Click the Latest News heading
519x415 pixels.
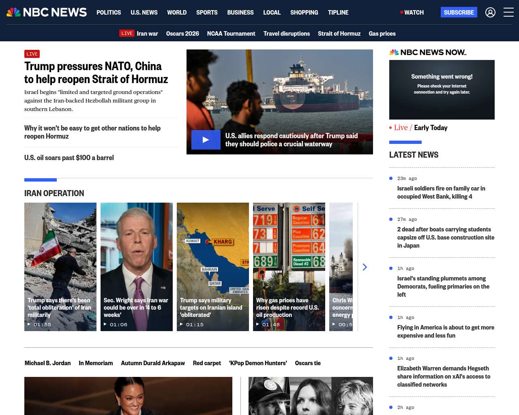(414, 155)
